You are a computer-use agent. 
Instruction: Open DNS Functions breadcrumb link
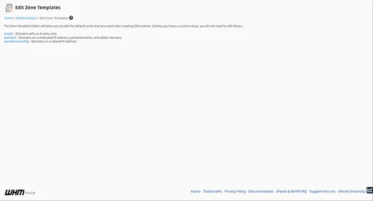click(x=26, y=18)
